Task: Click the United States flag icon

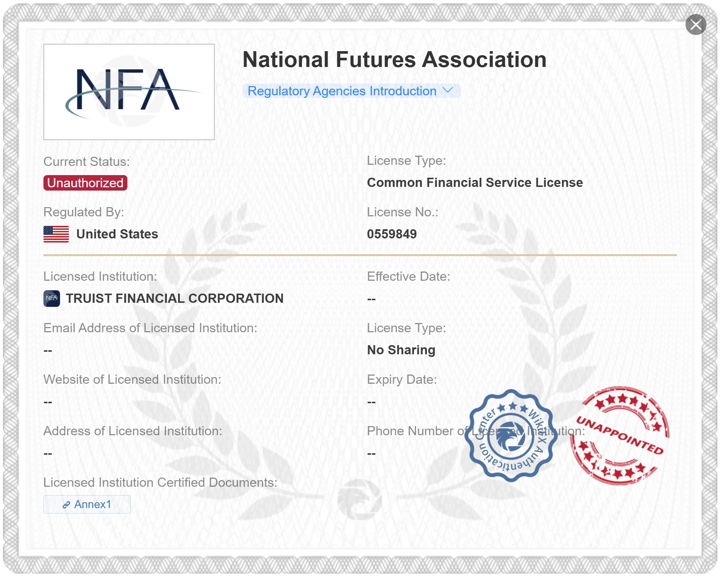Action: point(56,234)
